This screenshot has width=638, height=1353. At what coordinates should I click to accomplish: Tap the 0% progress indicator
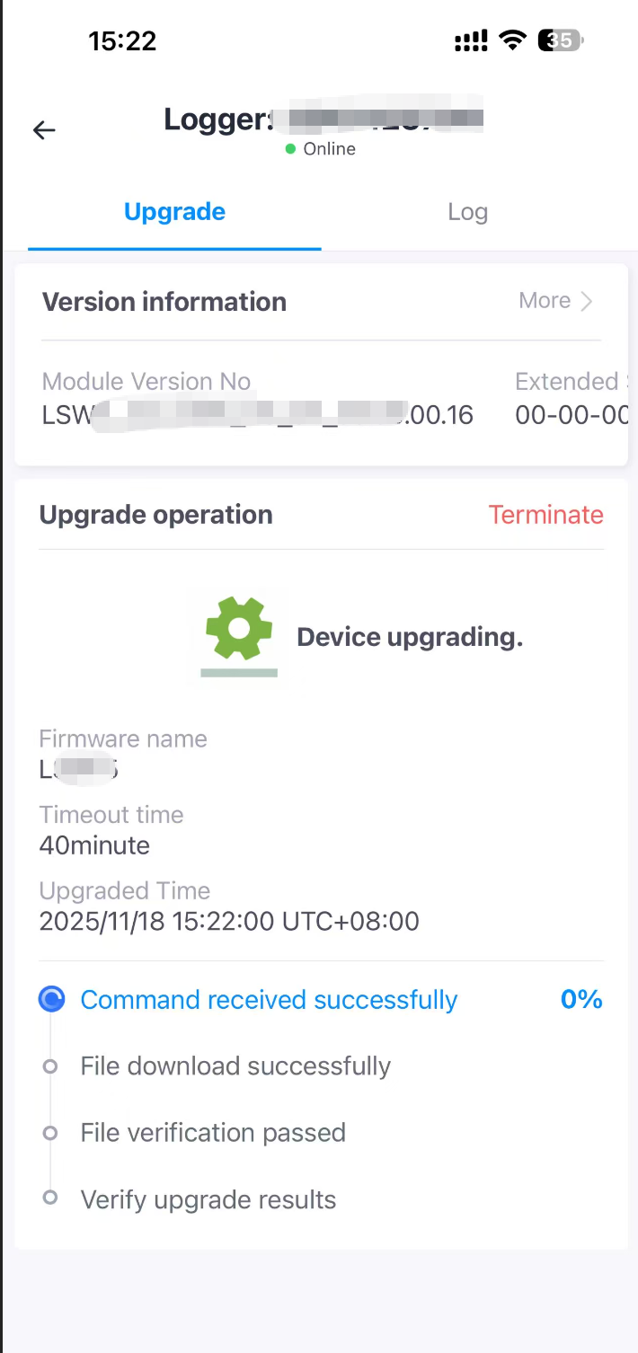pyautogui.click(x=581, y=1000)
